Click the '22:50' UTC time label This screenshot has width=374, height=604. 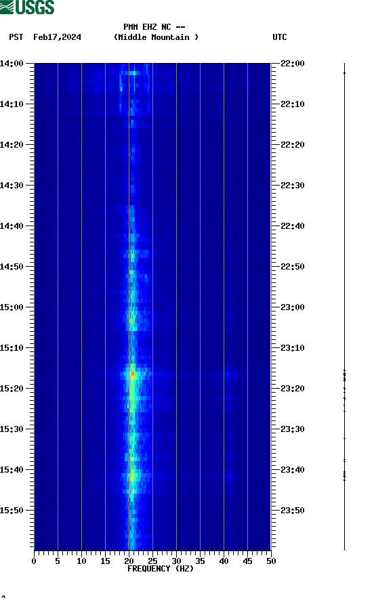pyautogui.click(x=292, y=267)
